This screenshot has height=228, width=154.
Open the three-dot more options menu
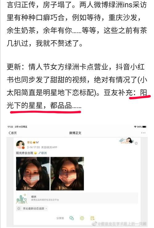(143, 133)
